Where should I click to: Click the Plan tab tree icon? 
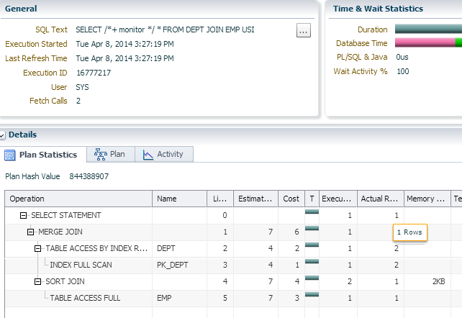point(101,154)
